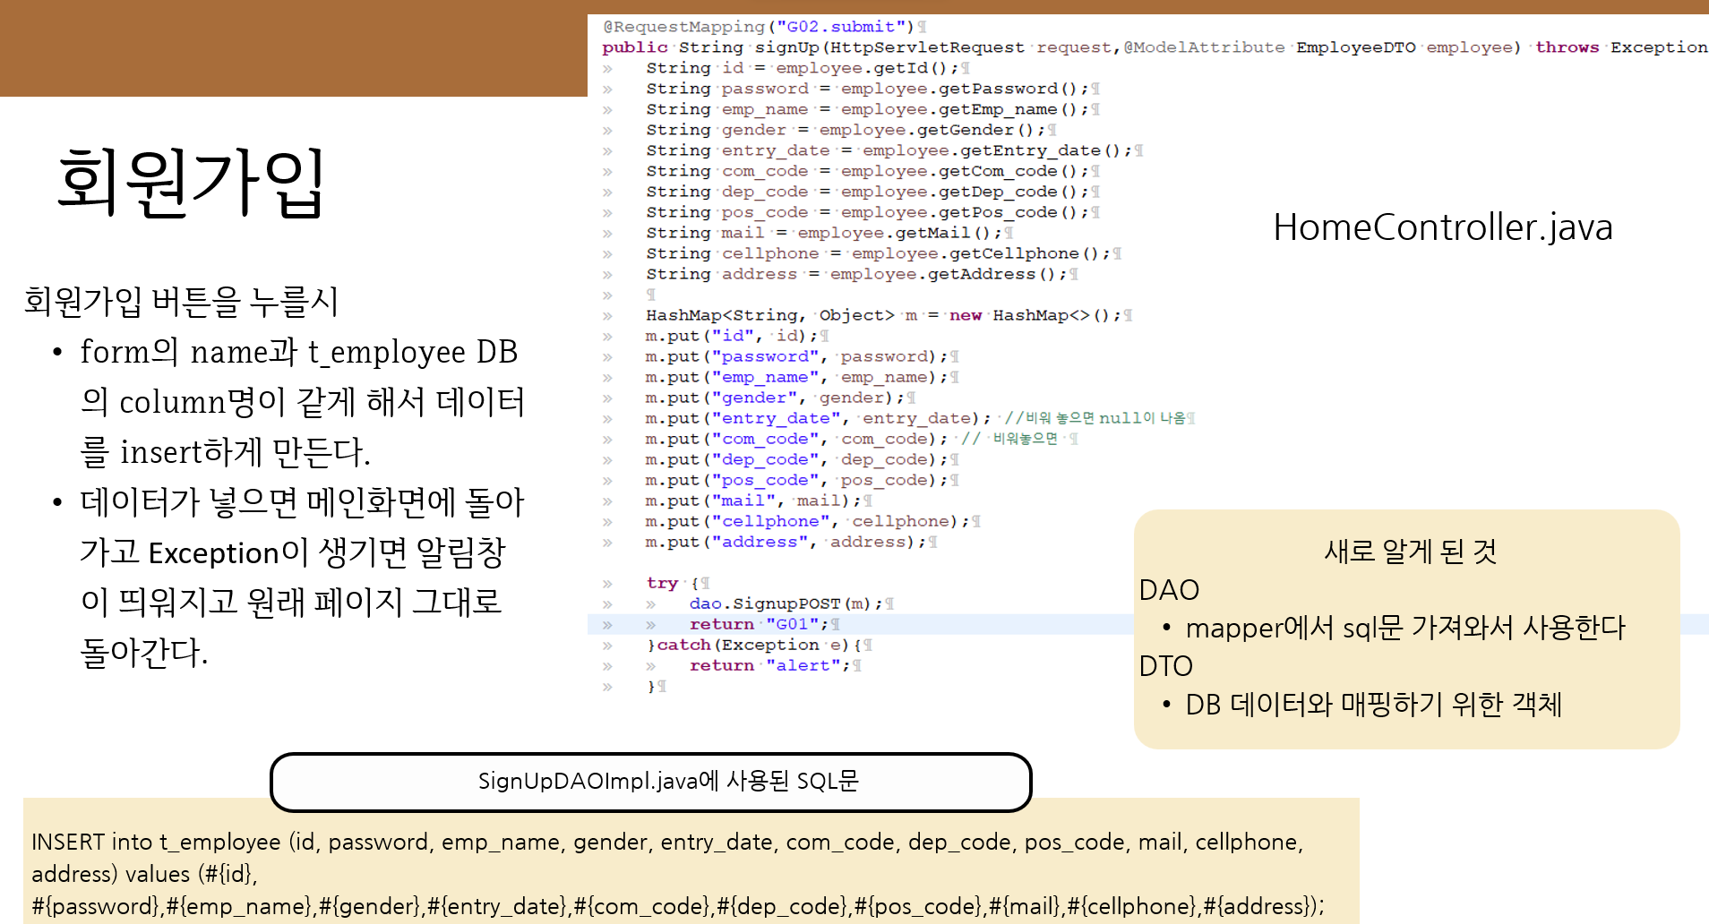Image resolution: width=1709 pixels, height=924 pixels.
Task: Select the return "alert" code line
Action: click(x=772, y=664)
